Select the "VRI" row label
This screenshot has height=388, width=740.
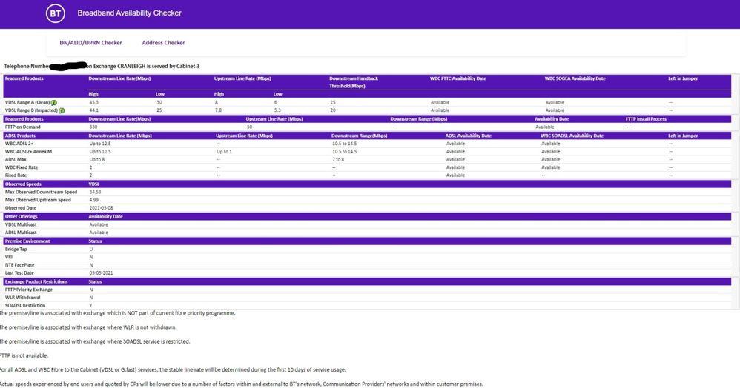click(x=8, y=258)
